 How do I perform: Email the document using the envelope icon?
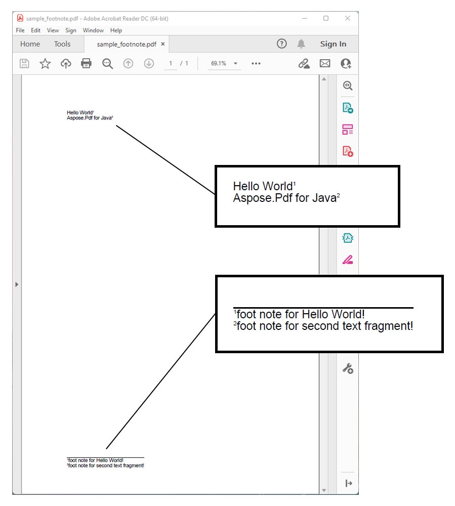[324, 63]
